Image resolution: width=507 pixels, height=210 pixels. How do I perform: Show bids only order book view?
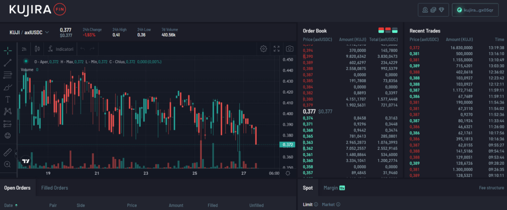[x=395, y=31]
